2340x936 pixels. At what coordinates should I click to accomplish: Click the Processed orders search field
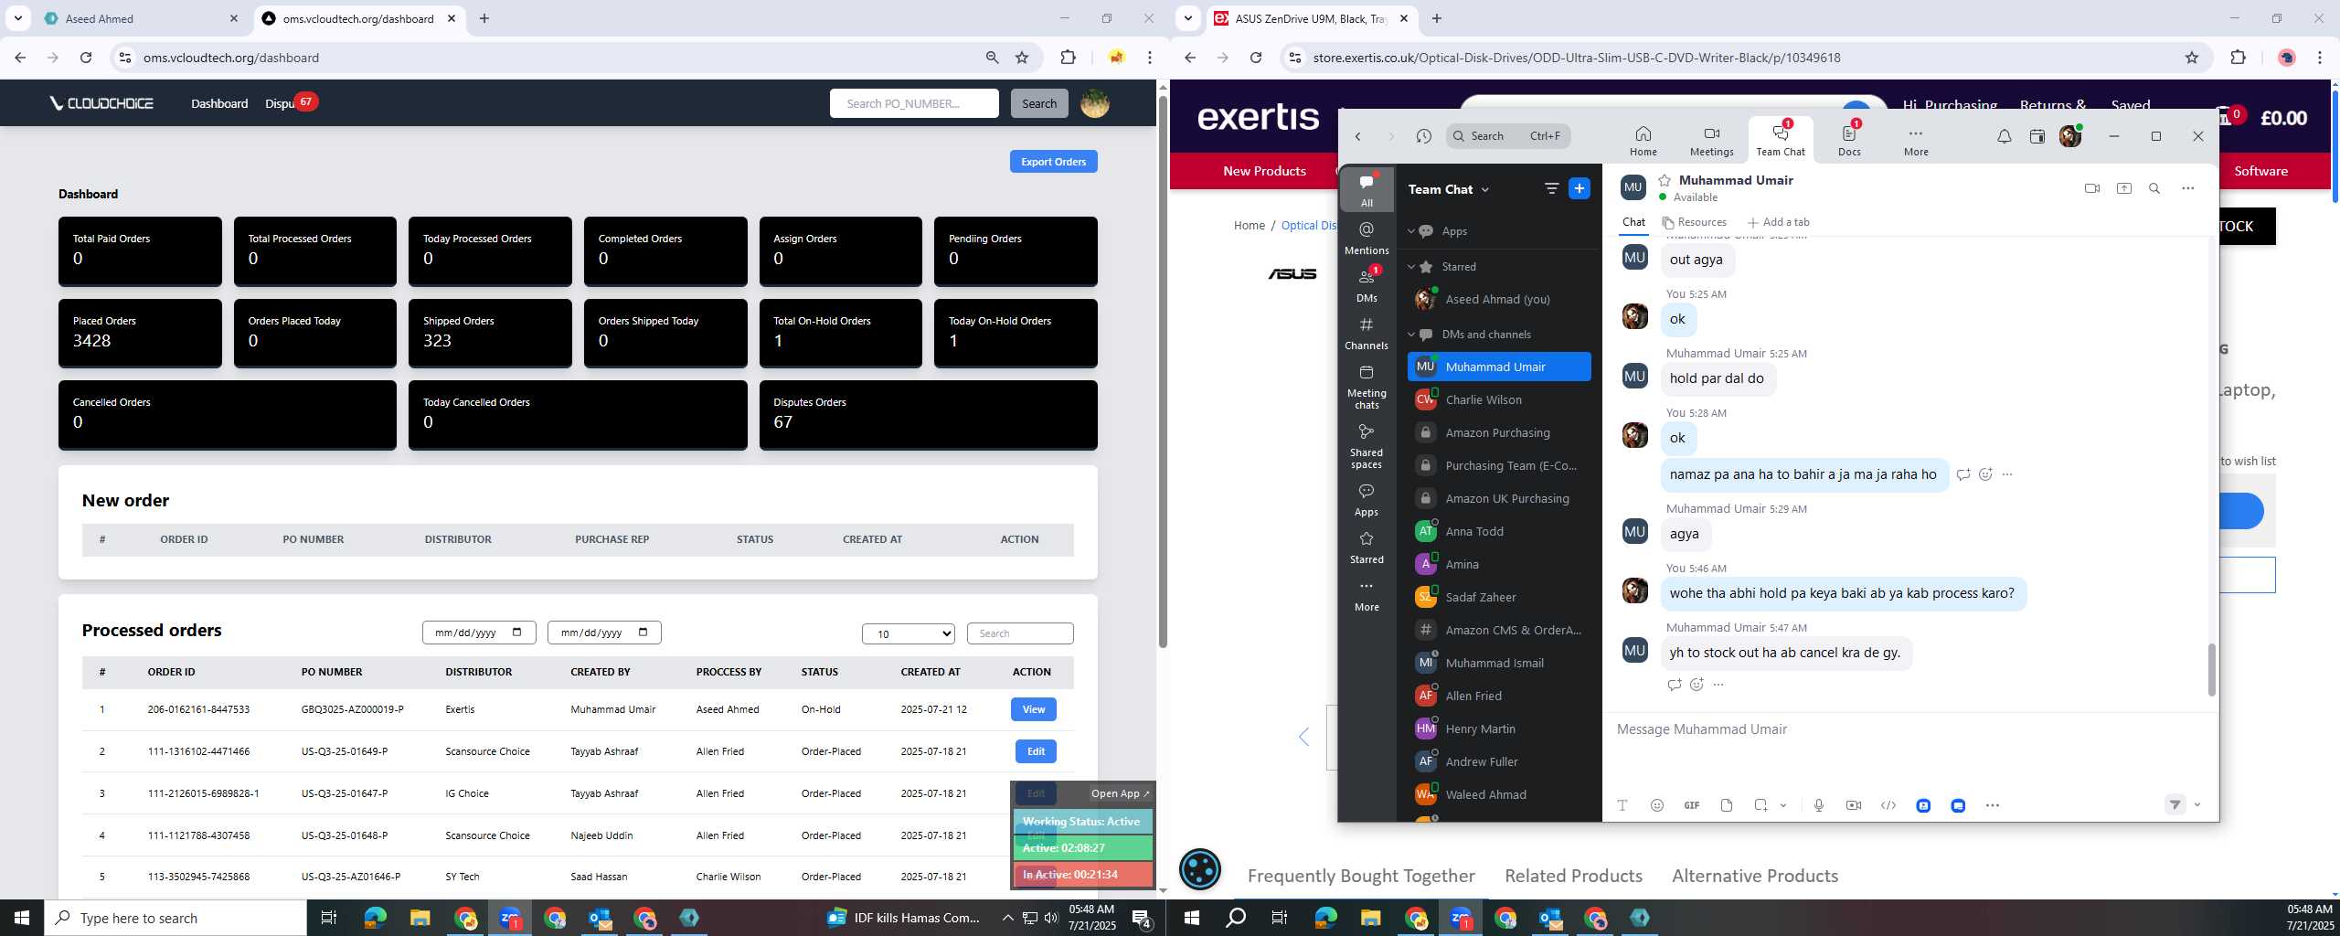[1020, 633]
